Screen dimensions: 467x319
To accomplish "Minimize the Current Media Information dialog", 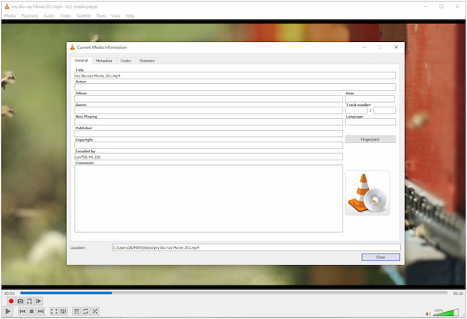I will [x=364, y=47].
